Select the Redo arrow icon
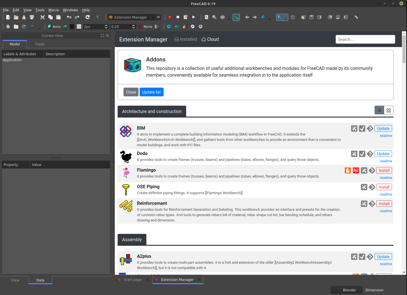 pos(77,17)
